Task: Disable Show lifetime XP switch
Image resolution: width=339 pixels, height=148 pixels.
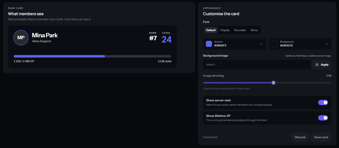Action: click(323, 118)
